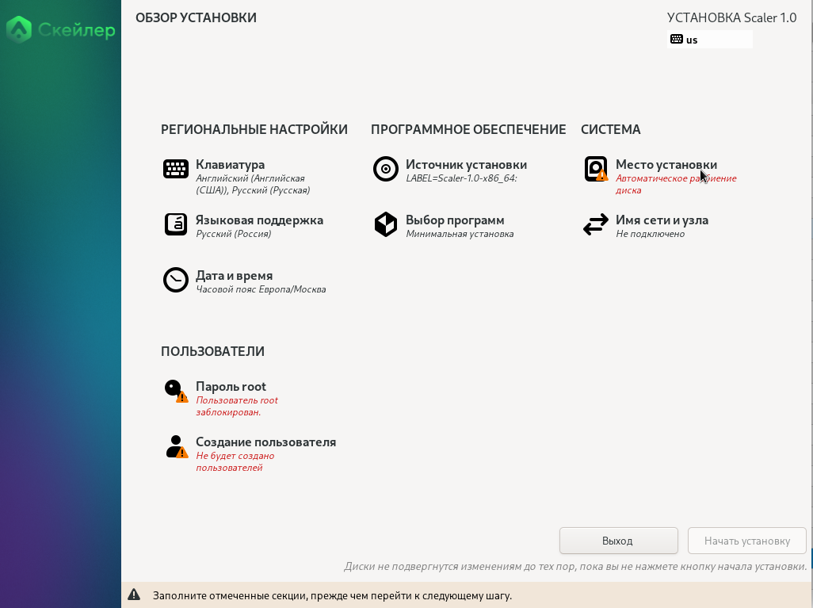Click the key icon for Пароль root
Screen dimensions: 813x608
pos(174,390)
